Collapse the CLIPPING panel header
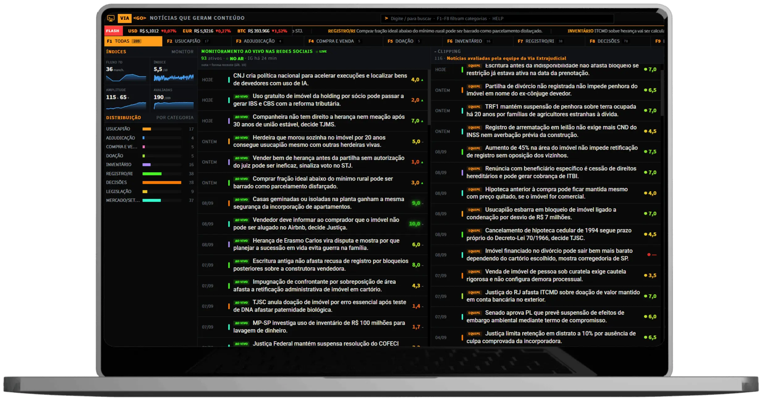Viewport: 763px width, 401px height. click(x=447, y=52)
